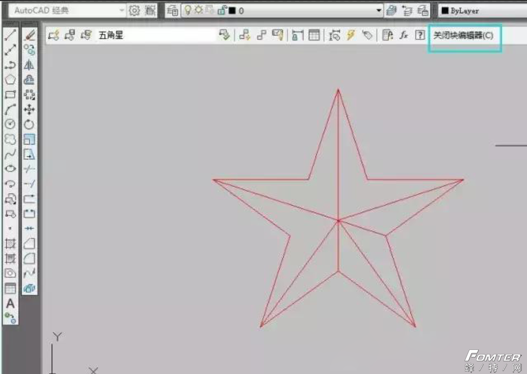Select the Polyline tool
The height and width of the screenshot is (374, 527).
point(10,65)
